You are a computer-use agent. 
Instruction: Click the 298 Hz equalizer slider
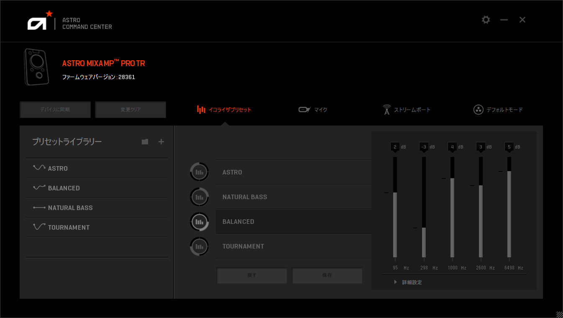tap(424, 207)
